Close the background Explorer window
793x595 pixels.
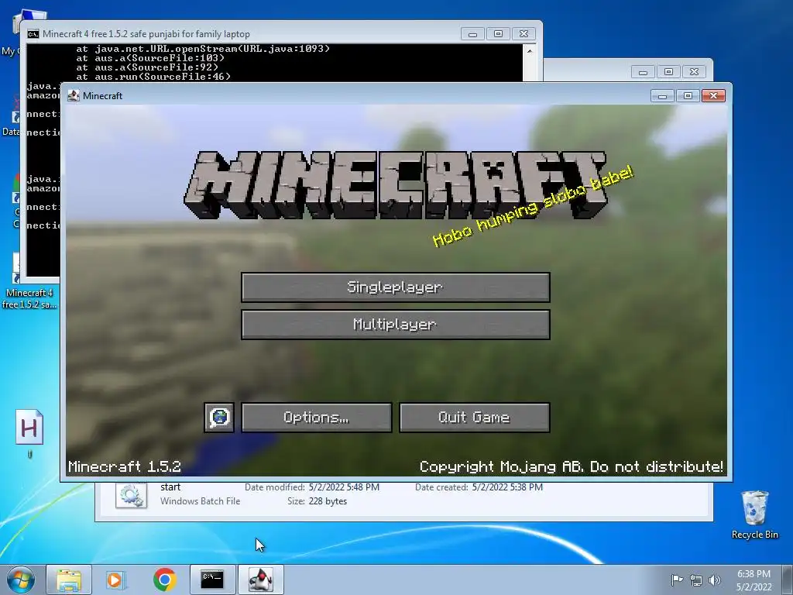click(x=695, y=72)
